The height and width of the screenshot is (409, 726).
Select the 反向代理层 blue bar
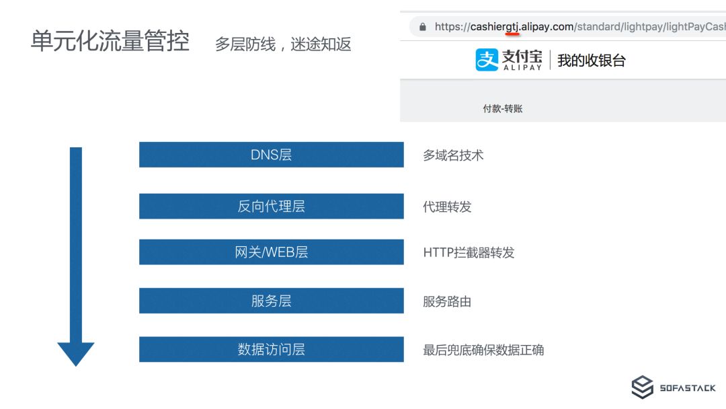click(272, 206)
